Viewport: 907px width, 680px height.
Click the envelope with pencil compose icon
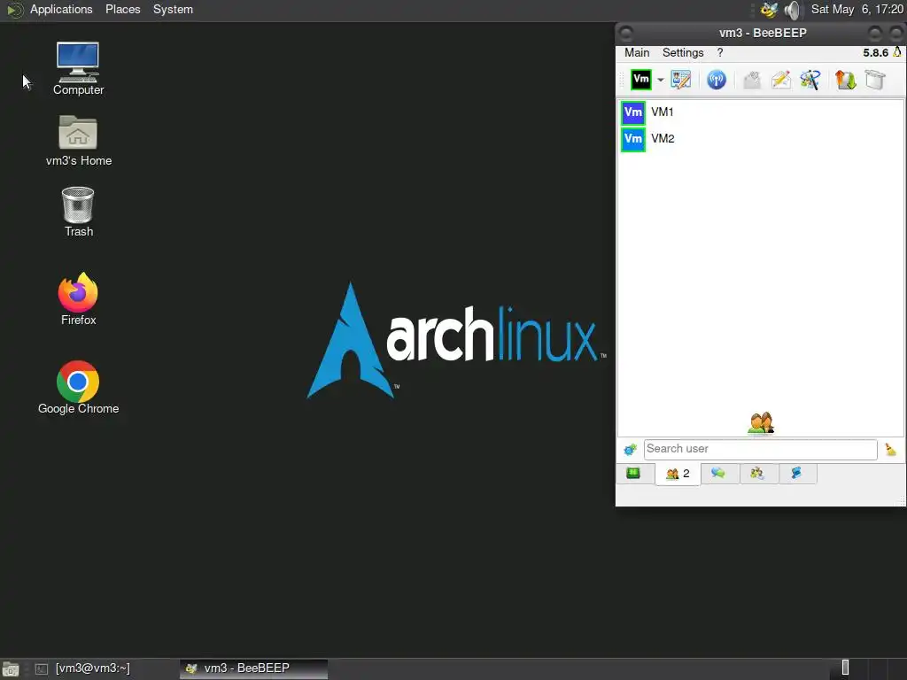781,79
